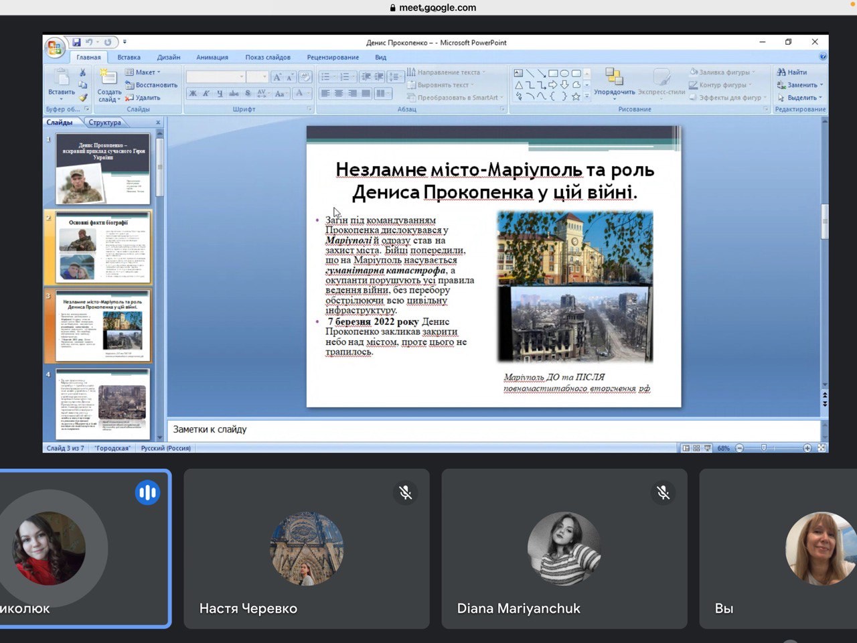Toggle italic (К) formatting
The height and width of the screenshot is (643, 857).
tap(206, 93)
